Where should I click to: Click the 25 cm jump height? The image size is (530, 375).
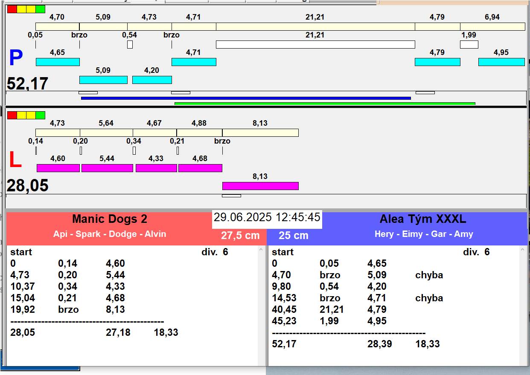click(x=294, y=235)
